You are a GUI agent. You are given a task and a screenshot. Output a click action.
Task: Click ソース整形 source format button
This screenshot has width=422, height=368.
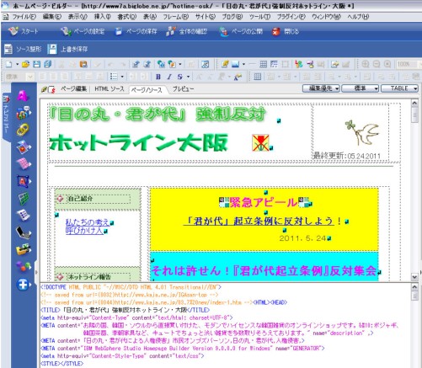[x=23, y=49]
